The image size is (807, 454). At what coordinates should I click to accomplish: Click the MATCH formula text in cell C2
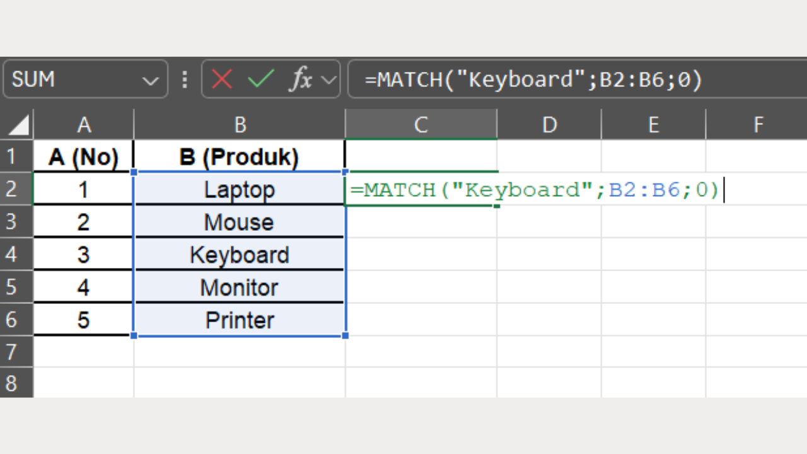(536, 189)
